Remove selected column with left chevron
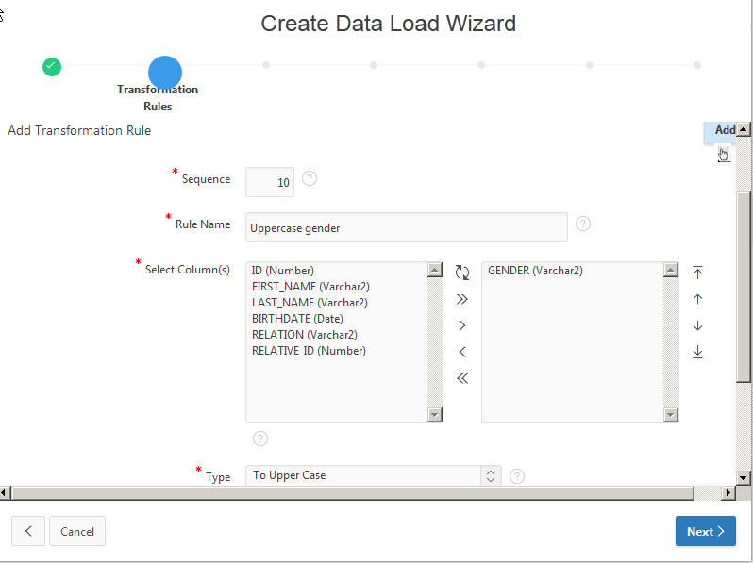This screenshot has width=753, height=563. click(462, 352)
